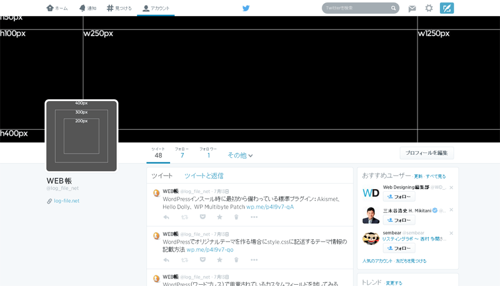Favorite the Akismet plugin tweet
The width and height of the screenshot is (500, 286).
[x=219, y=217]
